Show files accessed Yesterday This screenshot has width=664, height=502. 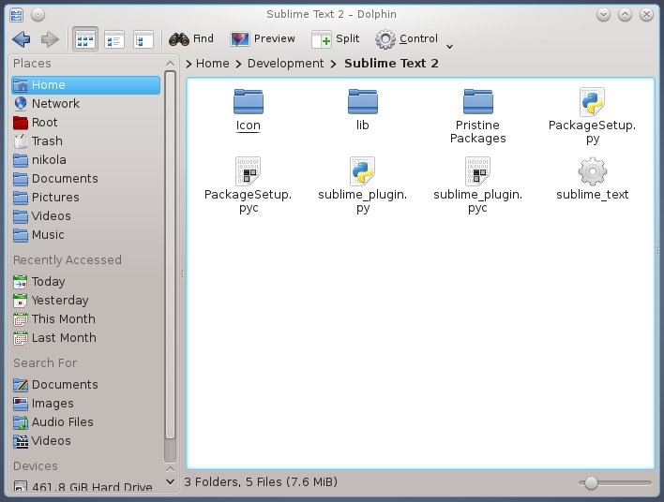pyautogui.click(x=86, y=301)
